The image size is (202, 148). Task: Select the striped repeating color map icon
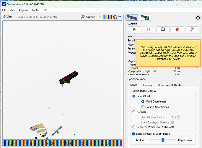pyautogui.click(x=105, y=17)
